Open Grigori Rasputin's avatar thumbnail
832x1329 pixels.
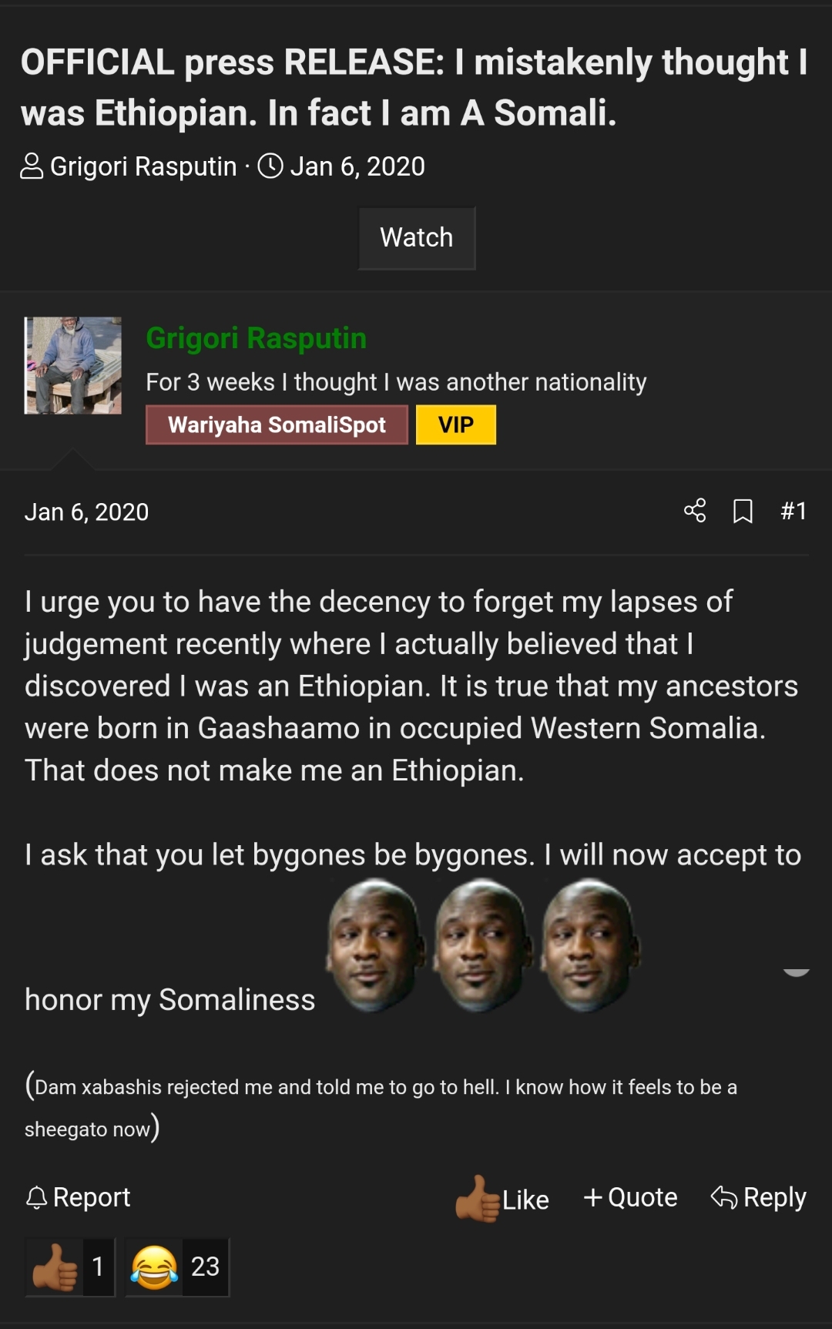(x=73, y=366)
